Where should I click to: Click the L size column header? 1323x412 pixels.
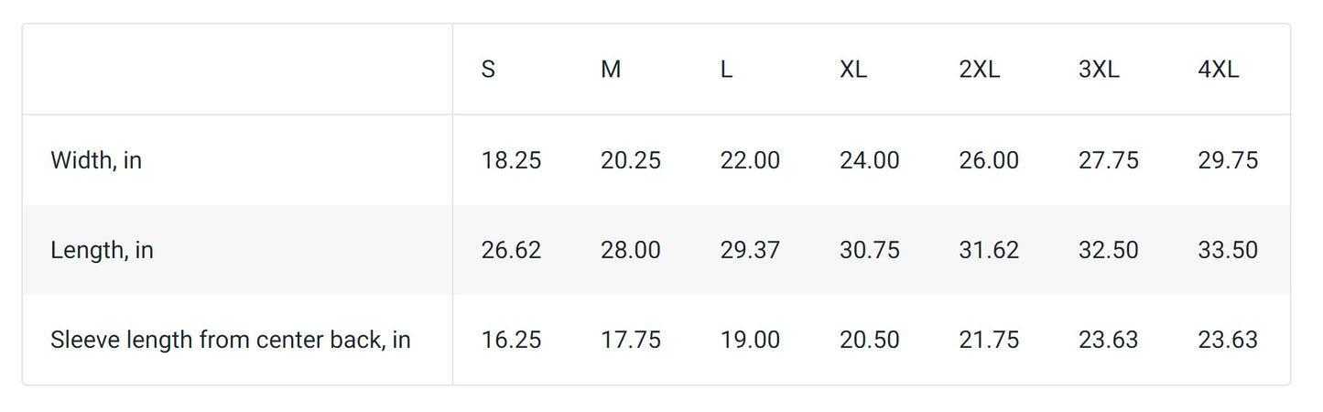[x=726, y=70]
